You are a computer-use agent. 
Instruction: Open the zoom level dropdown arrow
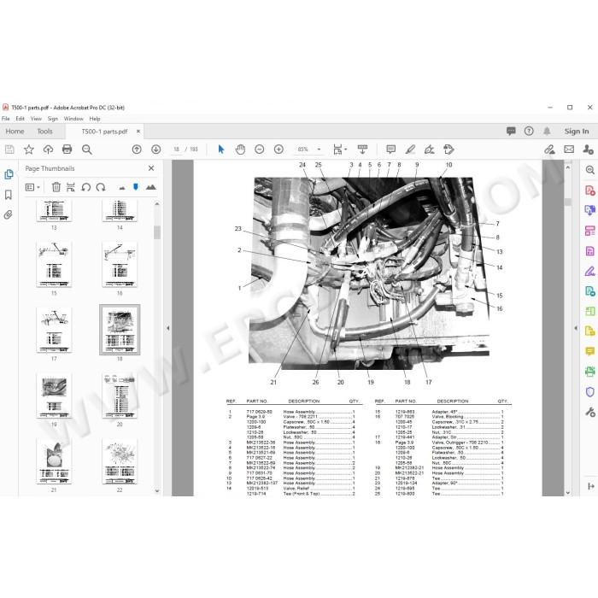pyautogui.click(x=320, y=149)
